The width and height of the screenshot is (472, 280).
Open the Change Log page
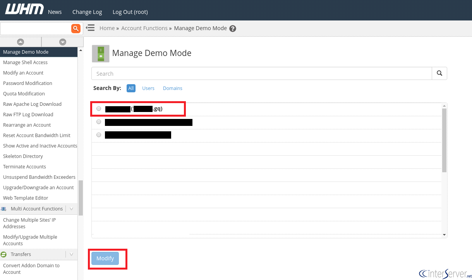87,12
